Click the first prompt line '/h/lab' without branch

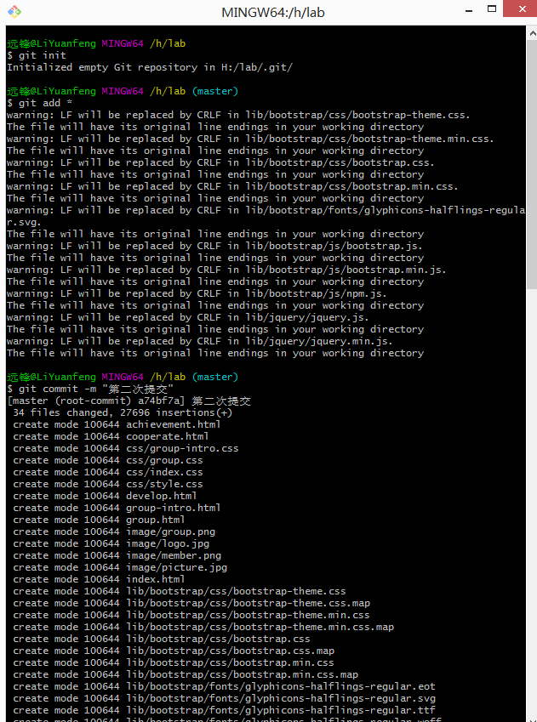[96, 43]
